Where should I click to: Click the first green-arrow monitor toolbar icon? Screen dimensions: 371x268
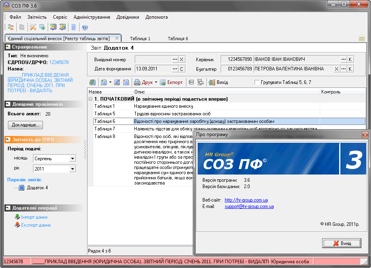(x=53, y=27)
